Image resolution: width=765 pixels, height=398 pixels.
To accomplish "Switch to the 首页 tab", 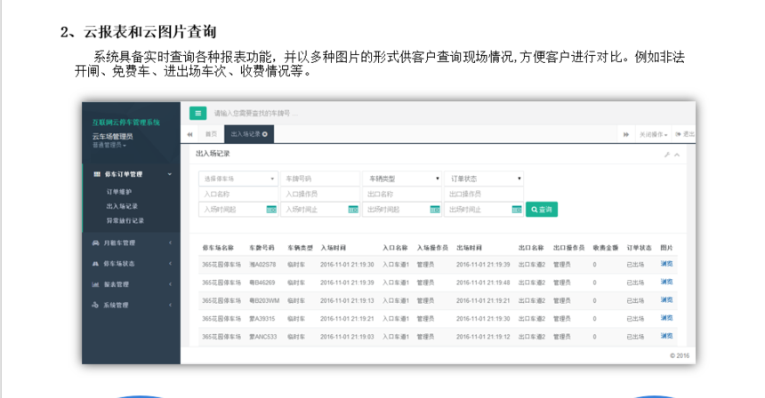I will coord(211,134).
